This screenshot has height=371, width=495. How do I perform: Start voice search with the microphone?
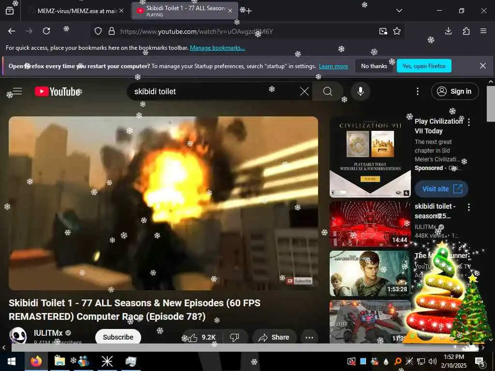pyautogui.click(x=360, y=91)
